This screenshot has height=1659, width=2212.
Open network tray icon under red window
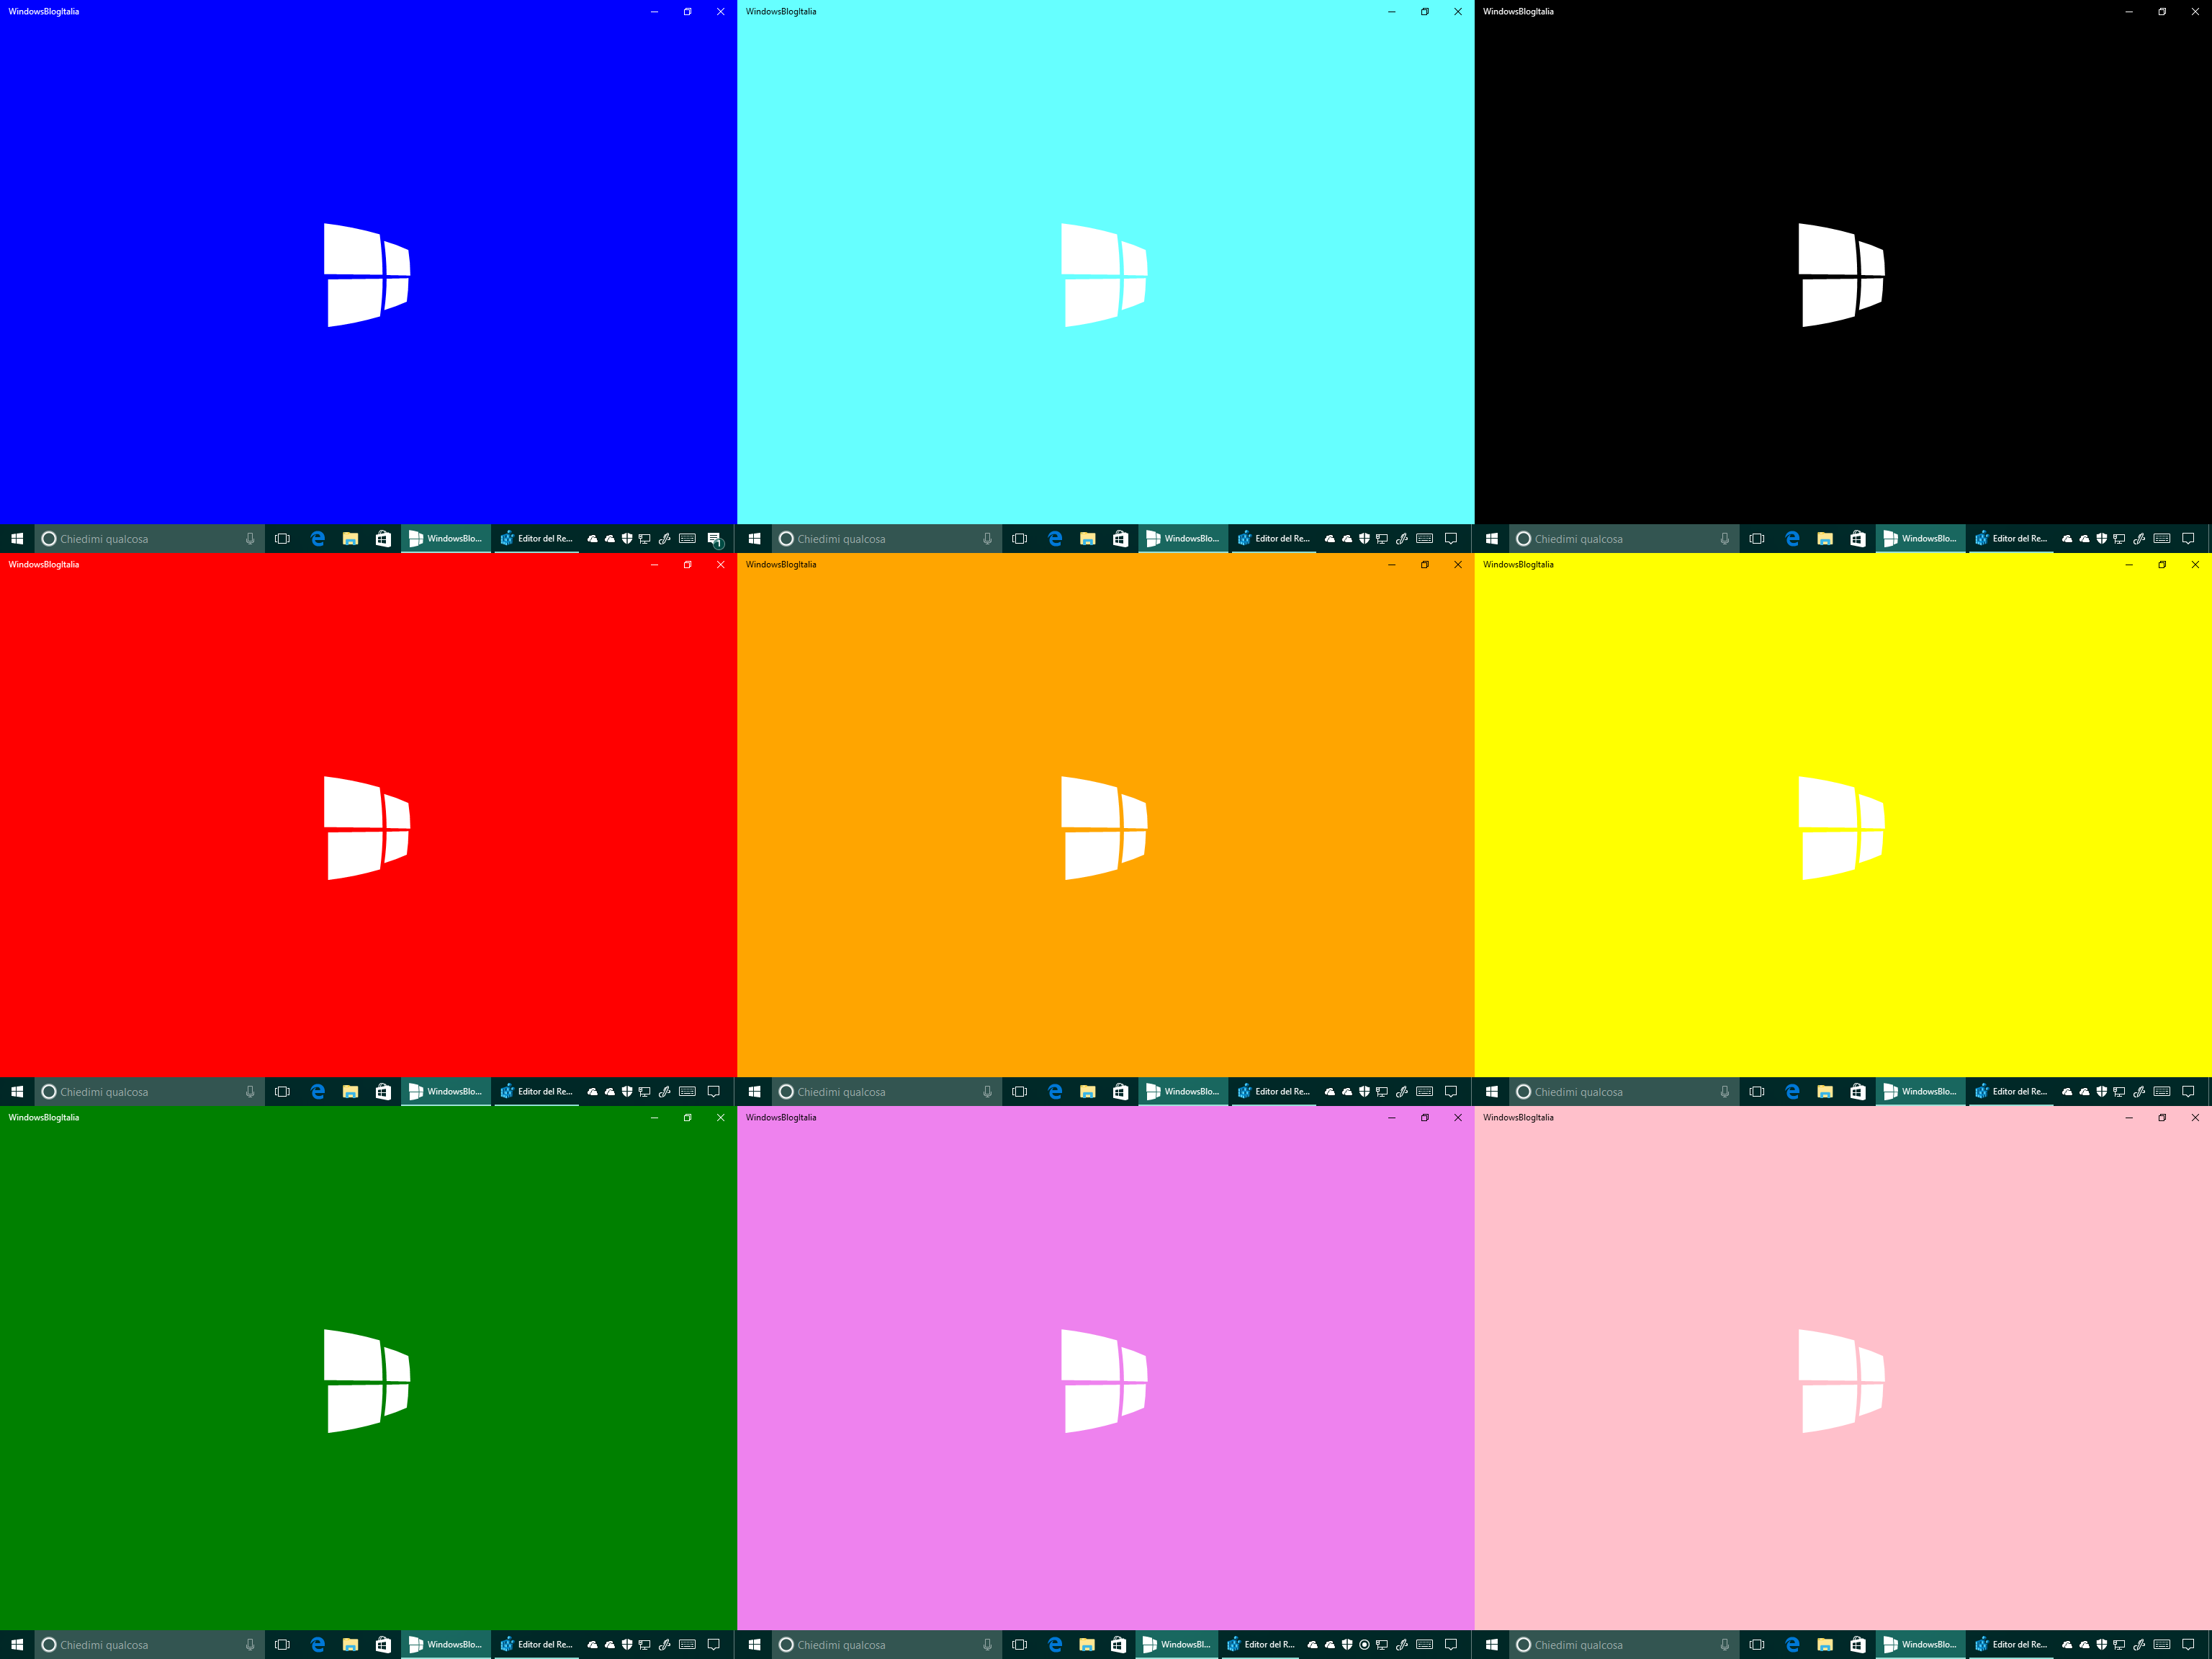(x=644, y=1092)
